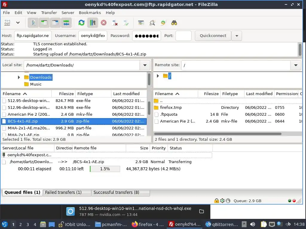
Task: Toggle remote directory tree display
Action: [x=55, y=23]
